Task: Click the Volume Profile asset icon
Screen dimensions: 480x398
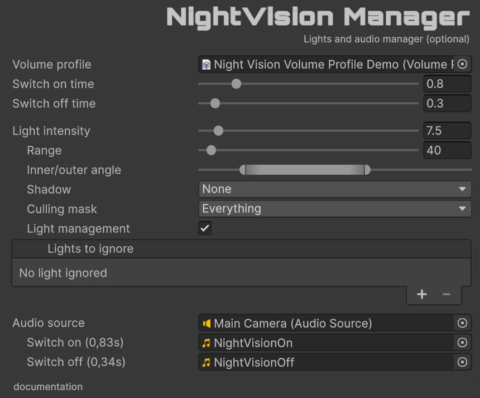Action: (x=207, y=65)
